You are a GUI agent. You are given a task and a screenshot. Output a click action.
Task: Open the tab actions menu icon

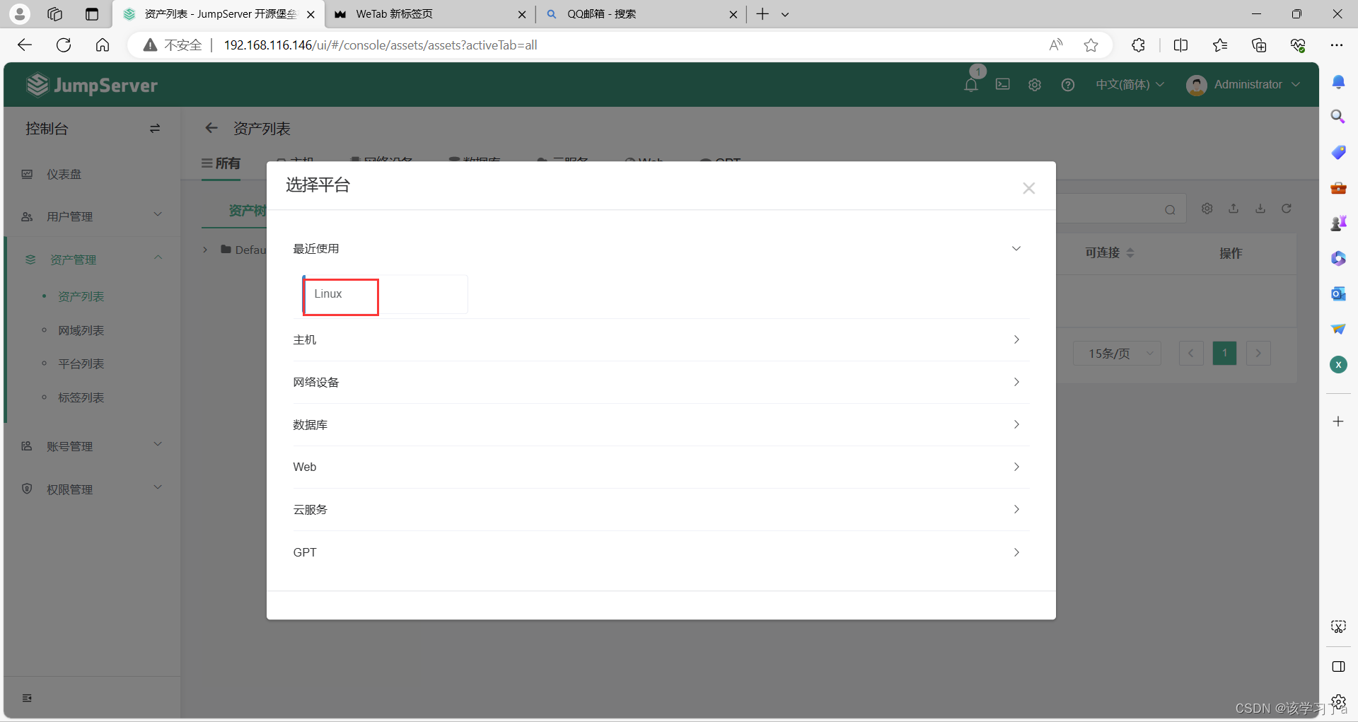(x=92, y=14)
